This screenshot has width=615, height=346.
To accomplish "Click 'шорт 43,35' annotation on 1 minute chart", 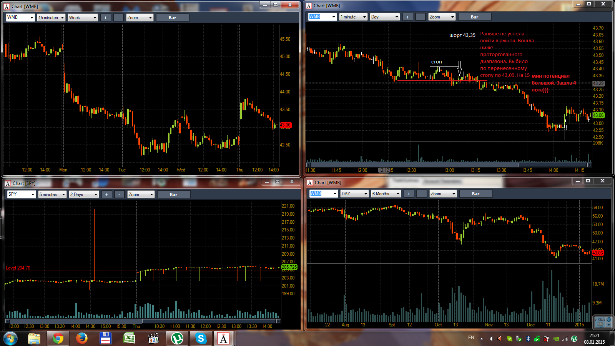I will click(x=462, y=35).
